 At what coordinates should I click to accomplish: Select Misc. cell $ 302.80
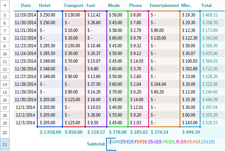point(190,69)
